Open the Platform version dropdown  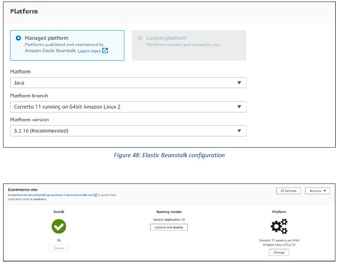click(x=128, y=131)
